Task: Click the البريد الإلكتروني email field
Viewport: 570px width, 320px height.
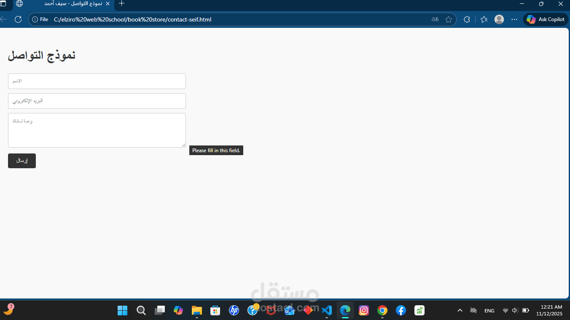Action: [97, 101]
